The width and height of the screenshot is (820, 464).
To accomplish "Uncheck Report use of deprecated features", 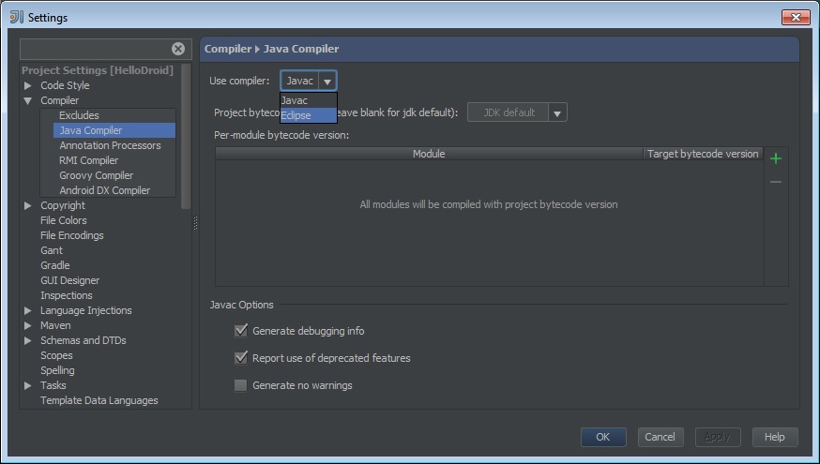I will coord(241,358).
